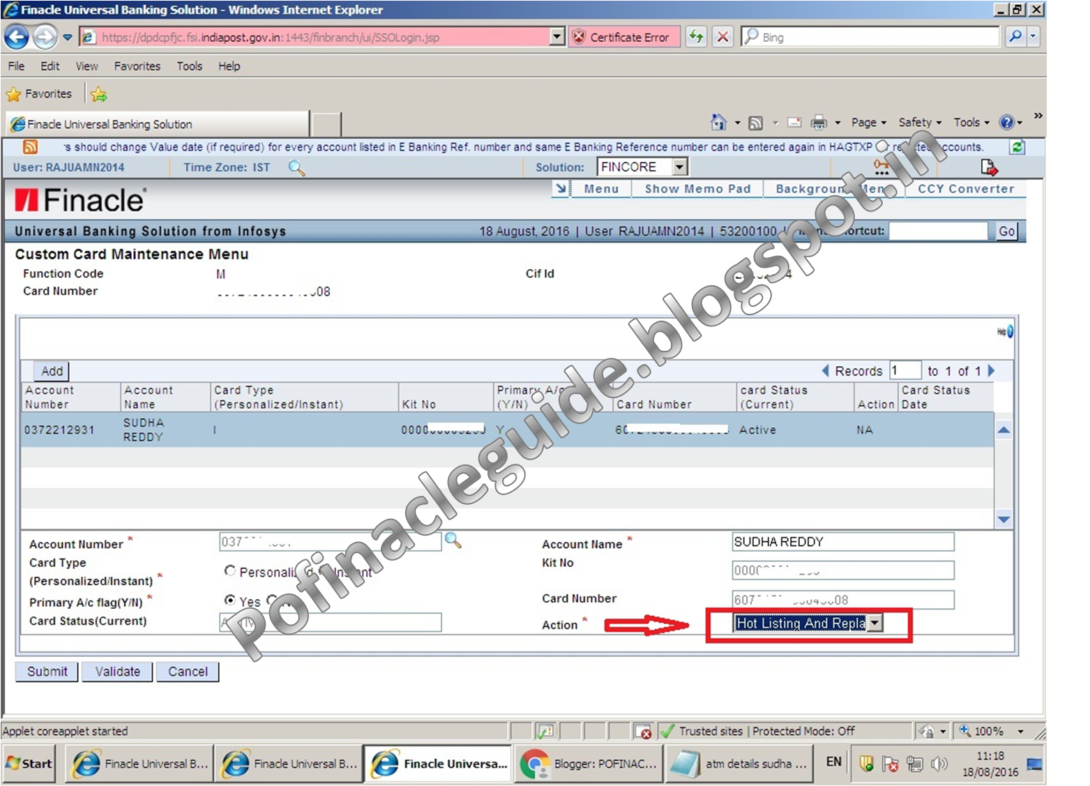1090x786 pixels.
Task: Click the key icon near the Solution bar
Action: click(881, 166)
